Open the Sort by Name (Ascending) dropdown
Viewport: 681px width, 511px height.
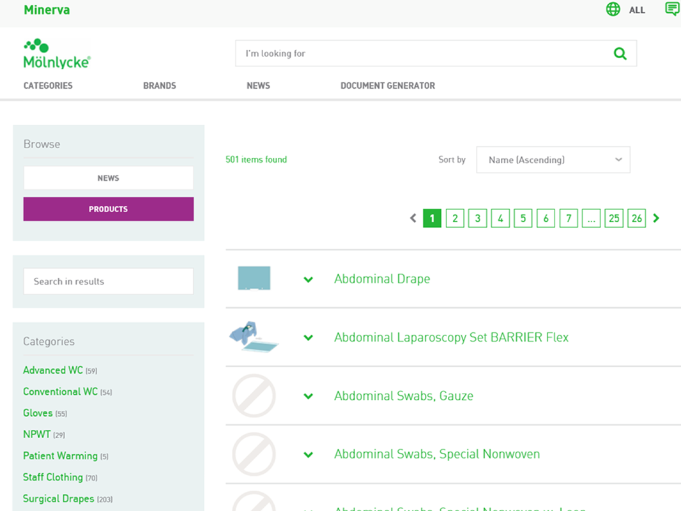click(553, 160)
